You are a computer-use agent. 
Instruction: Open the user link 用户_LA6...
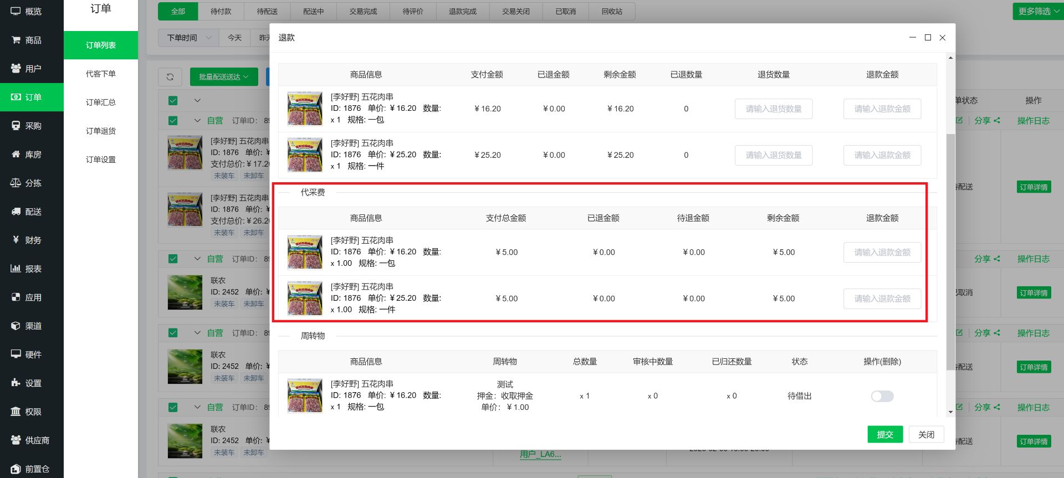tap(540, 455)
